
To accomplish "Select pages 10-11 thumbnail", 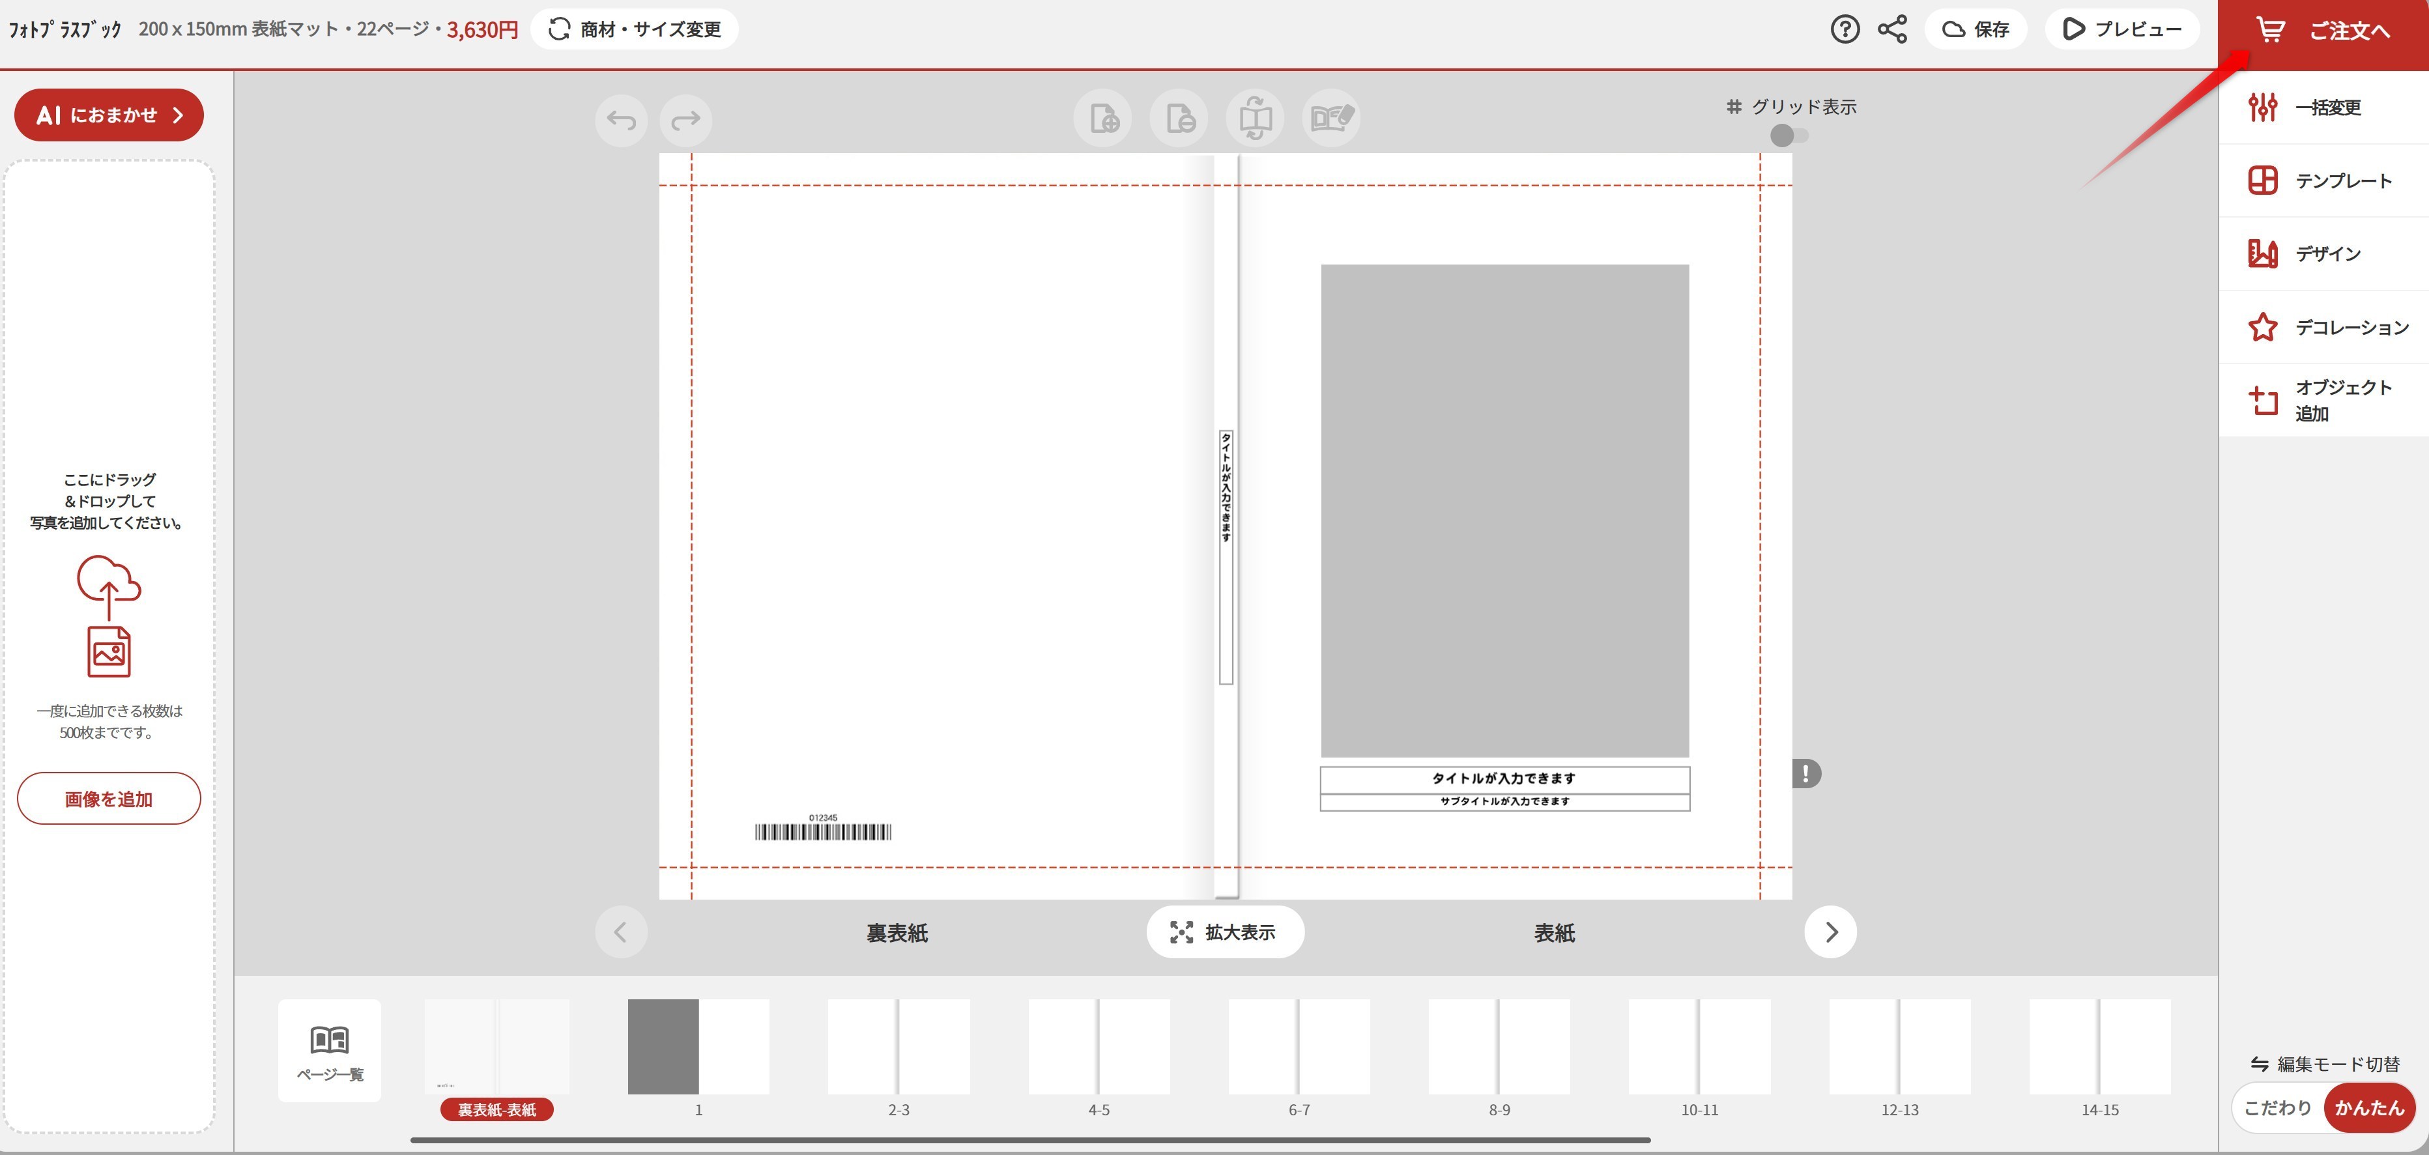I will [1700, 1047].
